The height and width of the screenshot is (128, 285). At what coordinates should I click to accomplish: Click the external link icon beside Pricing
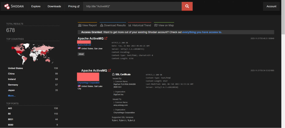[78, 6]
